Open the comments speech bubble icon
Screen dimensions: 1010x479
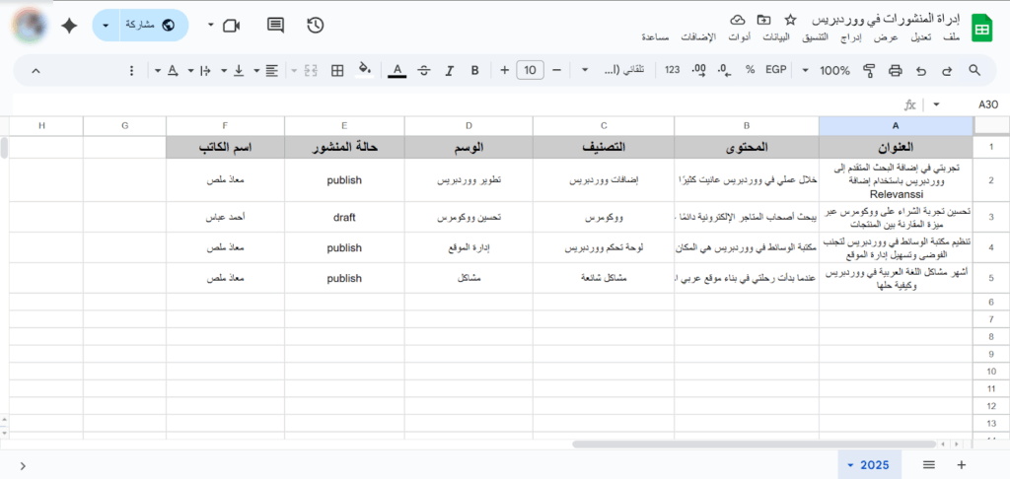[275, 26]
